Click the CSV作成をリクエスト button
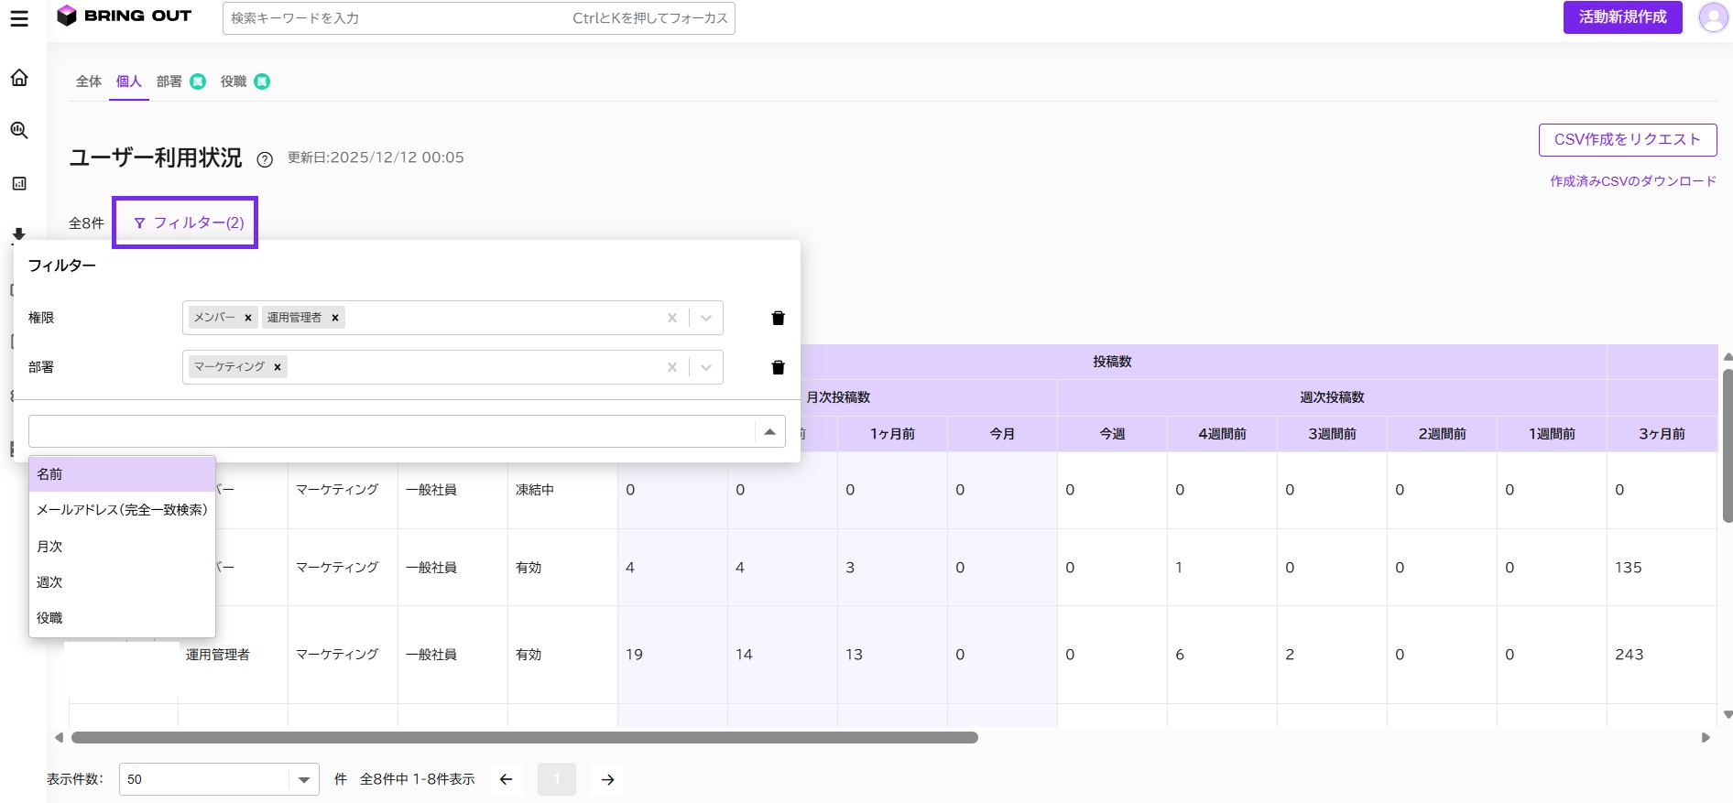Image resolution: width=1733 pixels, height=803 pixels. (x=1628, y=140)
